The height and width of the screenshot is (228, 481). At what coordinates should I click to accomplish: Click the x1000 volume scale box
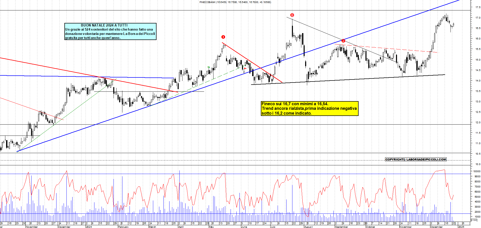coord(474,220)
